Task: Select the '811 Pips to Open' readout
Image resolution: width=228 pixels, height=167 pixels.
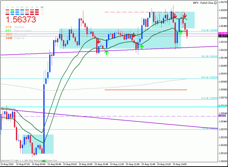Action: tap(19, 31)
